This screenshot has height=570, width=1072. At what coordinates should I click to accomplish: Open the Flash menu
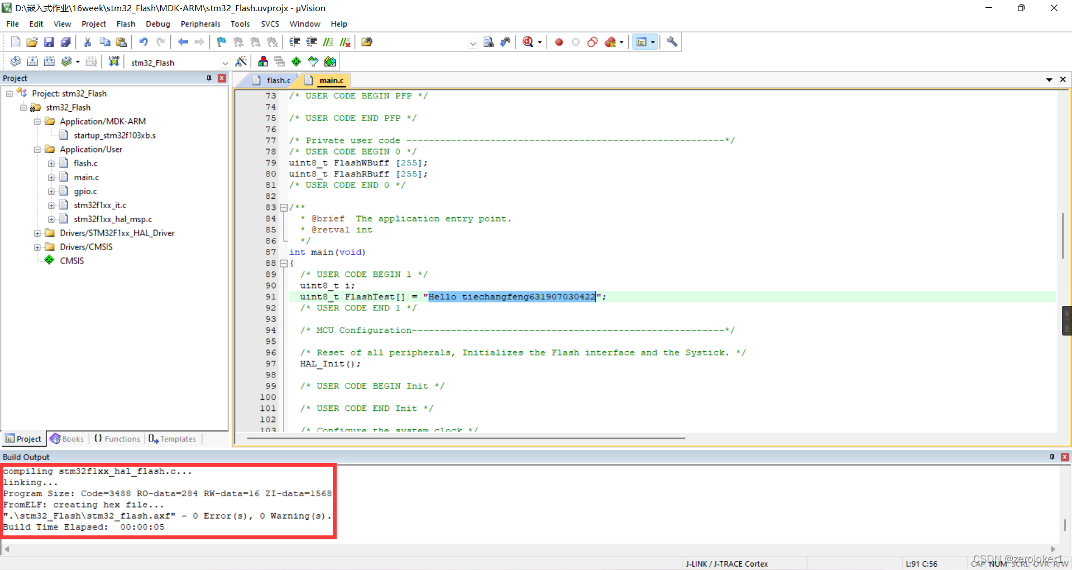click(x=126, y=24)
